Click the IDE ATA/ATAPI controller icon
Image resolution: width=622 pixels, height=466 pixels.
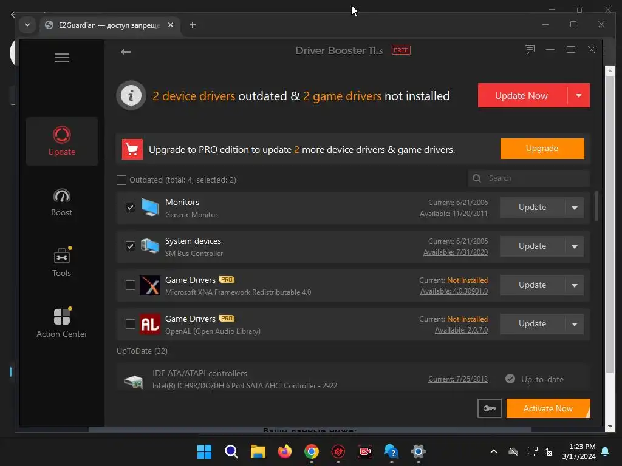click(x=133, y=381)
